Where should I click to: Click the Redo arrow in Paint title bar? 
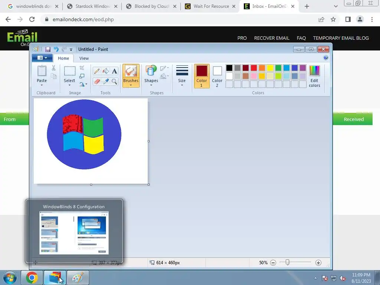coord(64,49)
